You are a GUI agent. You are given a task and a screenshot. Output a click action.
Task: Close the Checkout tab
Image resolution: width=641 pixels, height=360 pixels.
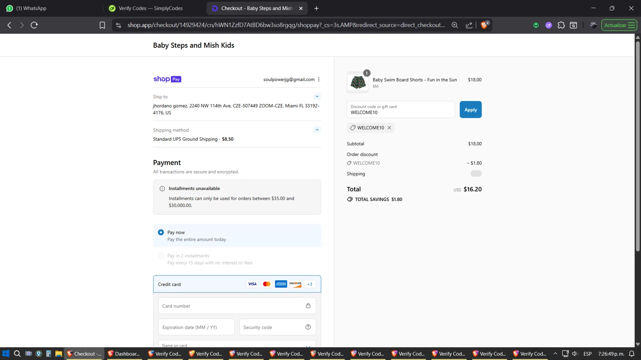(x=301, y=8)
